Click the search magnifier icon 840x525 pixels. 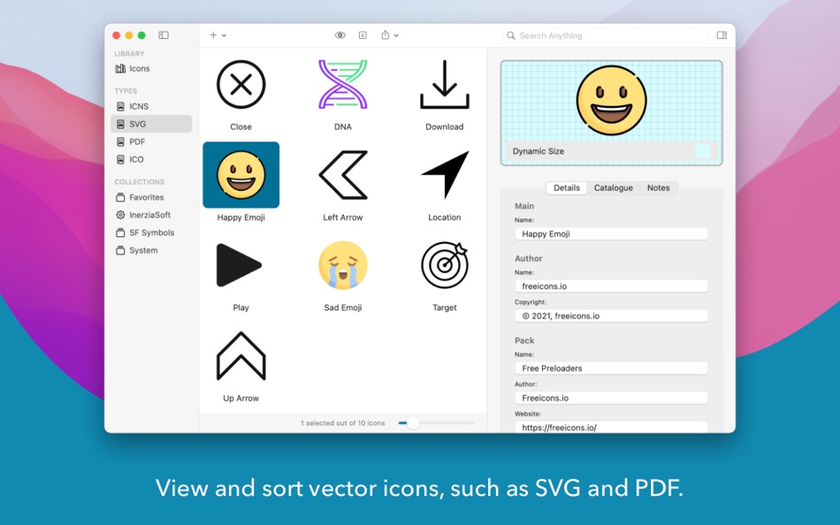[510, 35]
